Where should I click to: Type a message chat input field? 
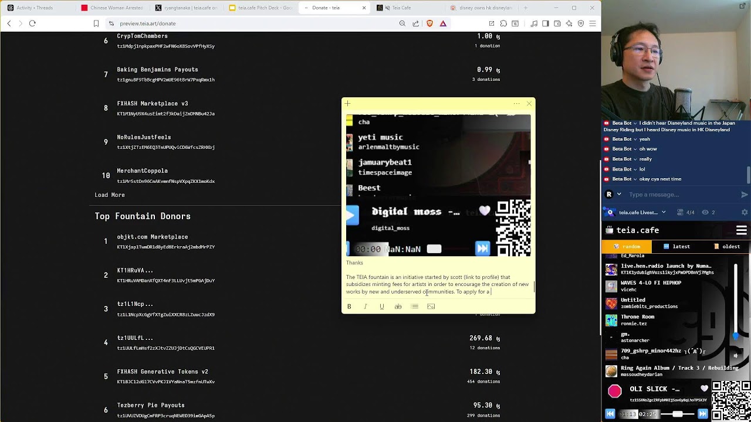[x=682, y=195]
